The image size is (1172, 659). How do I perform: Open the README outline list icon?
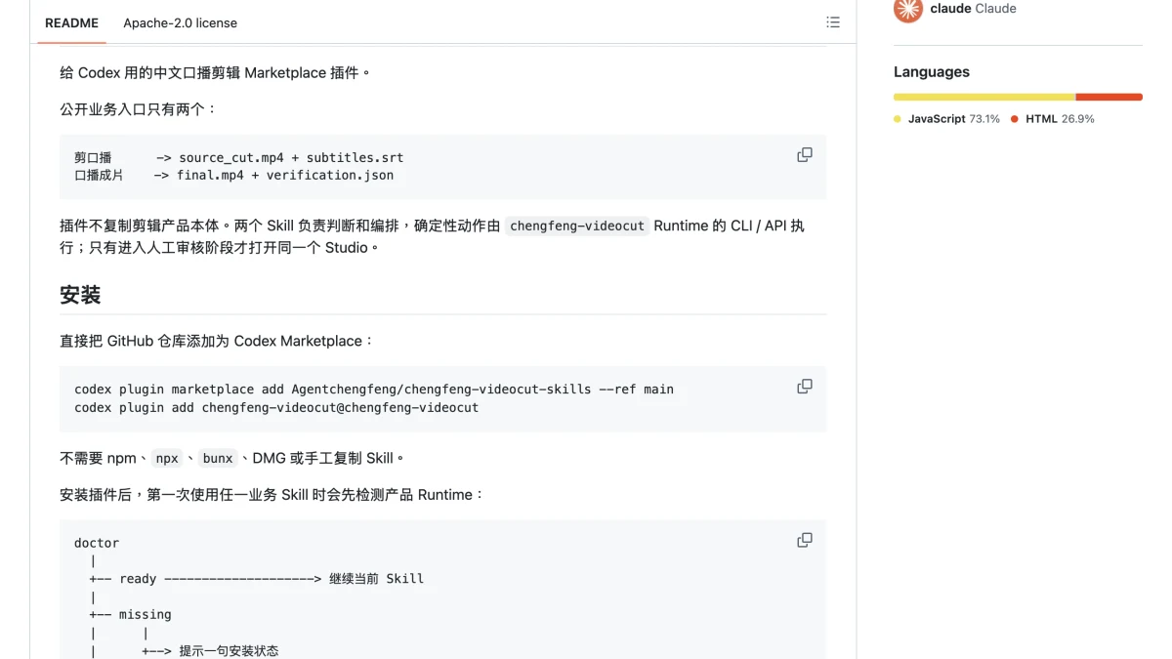pos(832,22)
